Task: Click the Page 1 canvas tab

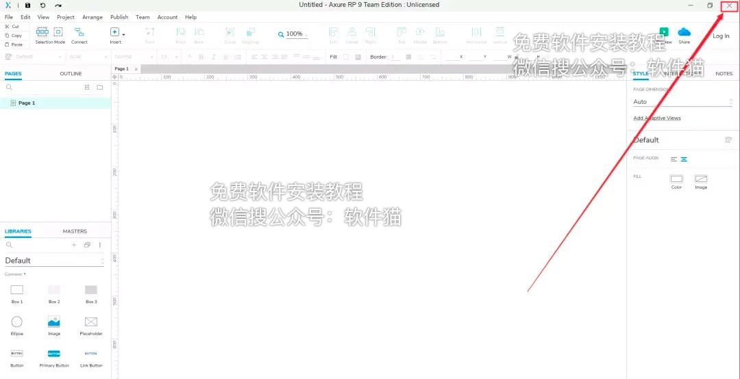Action: click(x=122, y=69)
